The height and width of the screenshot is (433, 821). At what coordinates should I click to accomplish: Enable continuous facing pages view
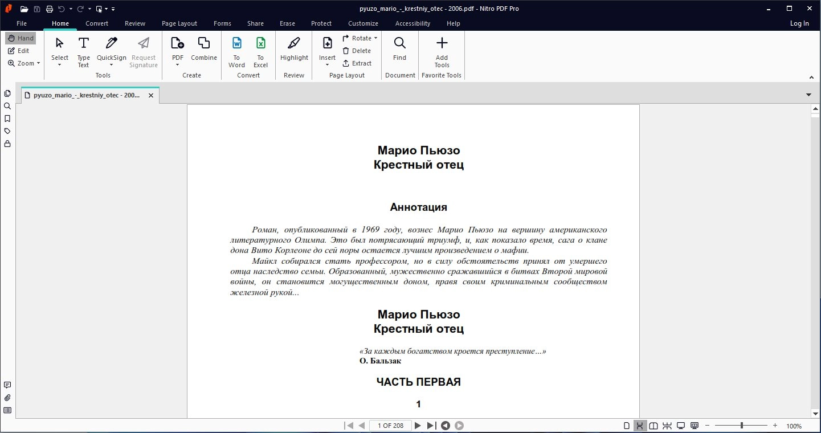pyautogui.click(x=667, y=426)
